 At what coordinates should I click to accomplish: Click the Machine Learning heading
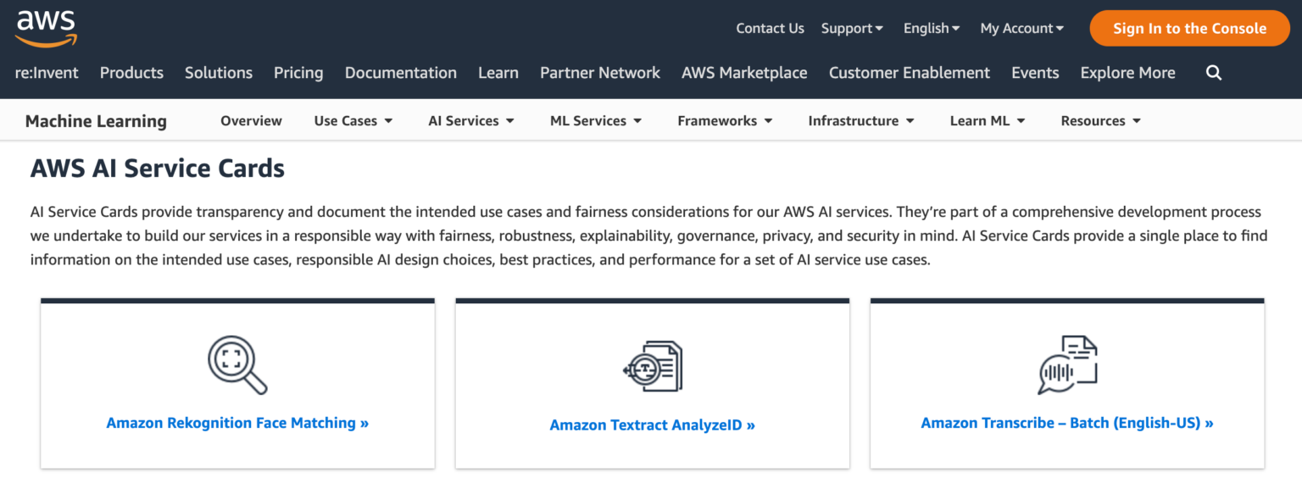[96, 120]
